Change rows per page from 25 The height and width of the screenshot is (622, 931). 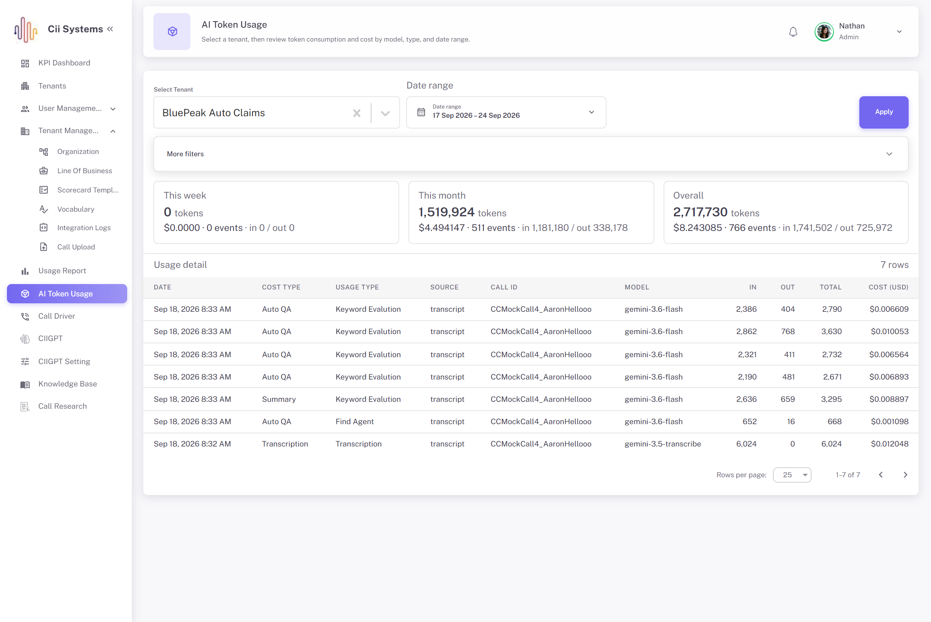click(792, 475)
